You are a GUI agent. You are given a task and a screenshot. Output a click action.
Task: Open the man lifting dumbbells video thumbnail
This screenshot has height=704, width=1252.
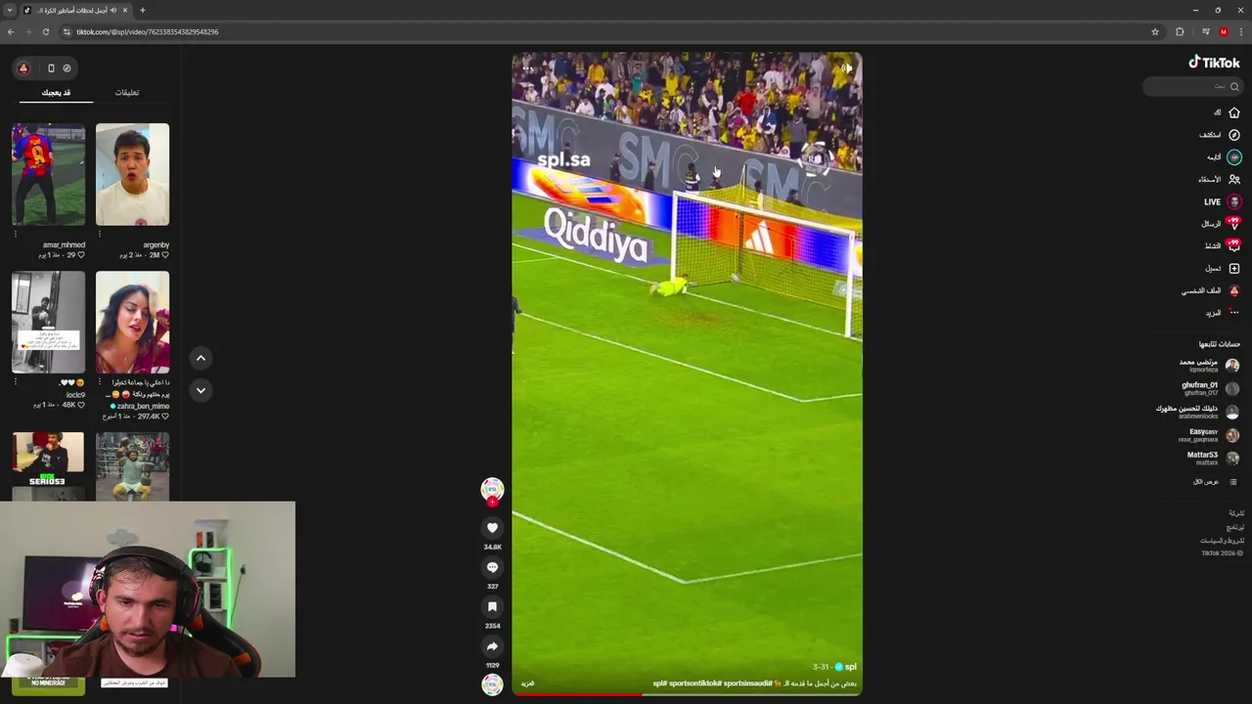(132, 466)
